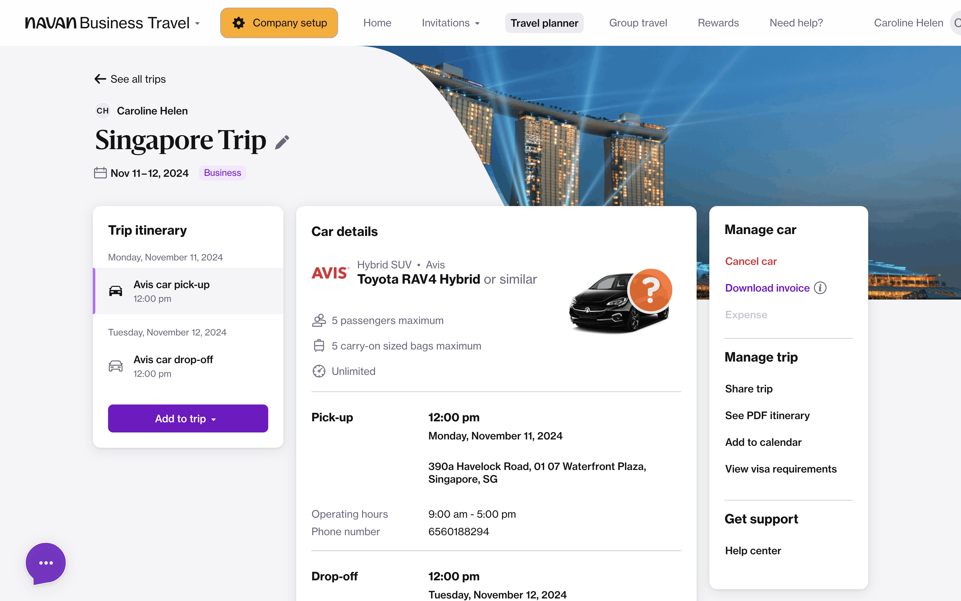Image resolution: width=961 pixels, height=601 pixels.
Task: Go to the Home tab
Action: click(377, 23)
